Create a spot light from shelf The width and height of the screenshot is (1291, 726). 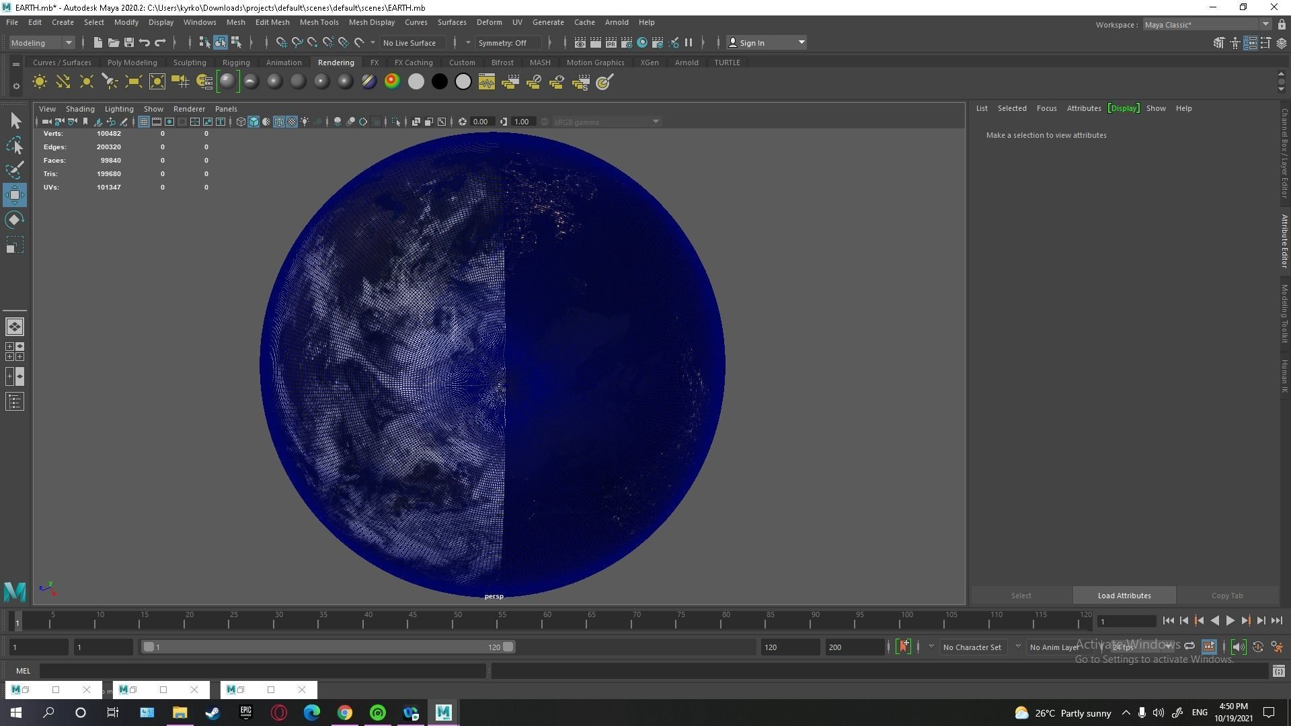pyautogui.click(x=110, y=82)
